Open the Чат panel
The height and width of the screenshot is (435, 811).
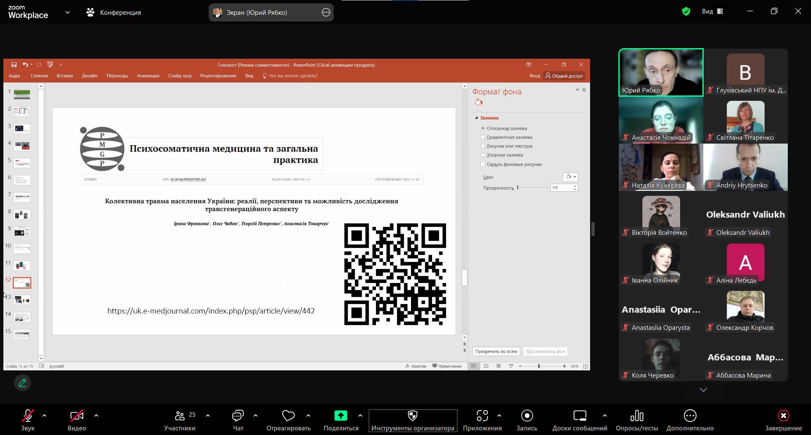tap(238, 421)
